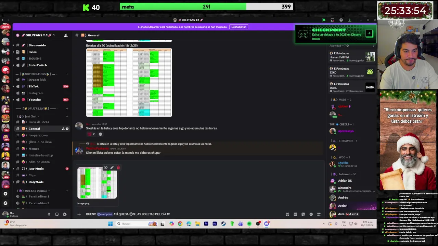Click the invite members icon beside server name
This screenshot has width=438, height=246.
[66, 35]
